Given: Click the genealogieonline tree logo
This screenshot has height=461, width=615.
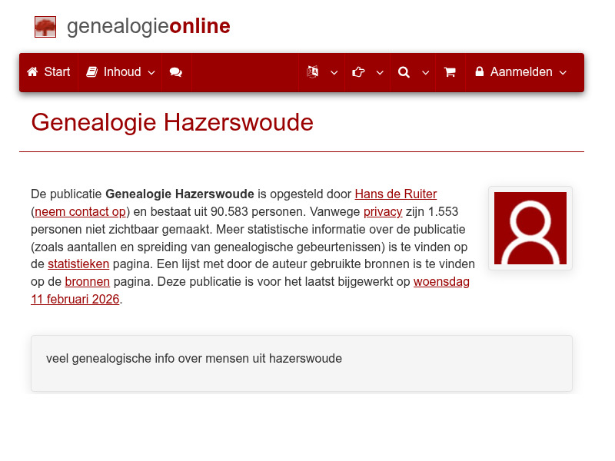Looking at the screenshot, I should (x=45, y=26).
